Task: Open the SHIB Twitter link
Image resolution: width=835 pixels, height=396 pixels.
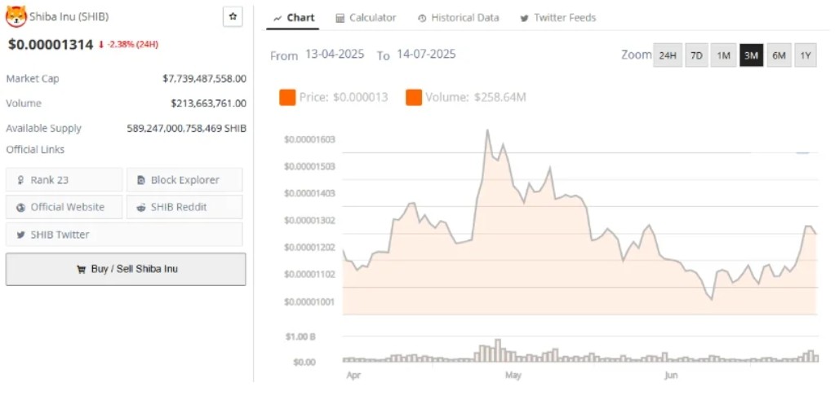Action: [x=124, y=235]
